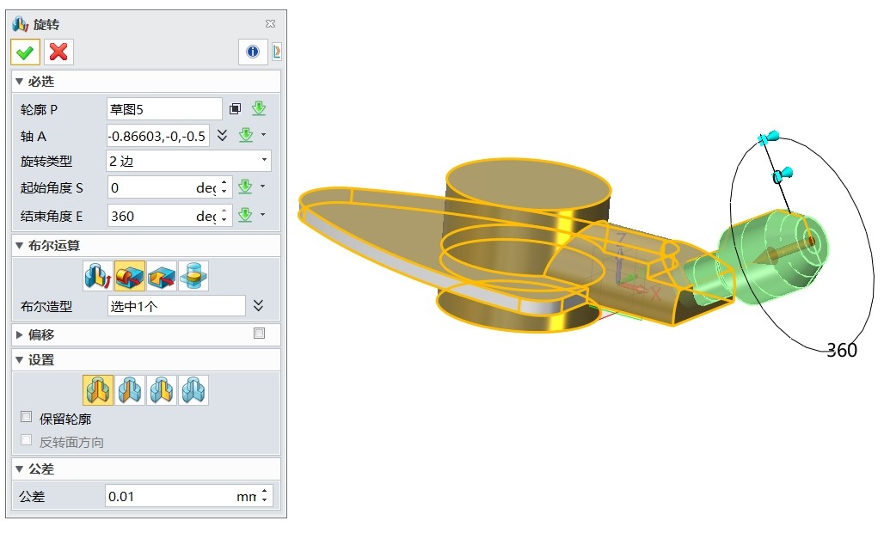Expand the 偏移 section
884x539 pixels.
coord(20,335)
